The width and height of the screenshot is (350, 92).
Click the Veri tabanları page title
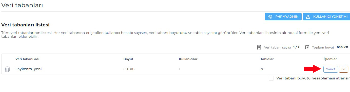[22, 5]
